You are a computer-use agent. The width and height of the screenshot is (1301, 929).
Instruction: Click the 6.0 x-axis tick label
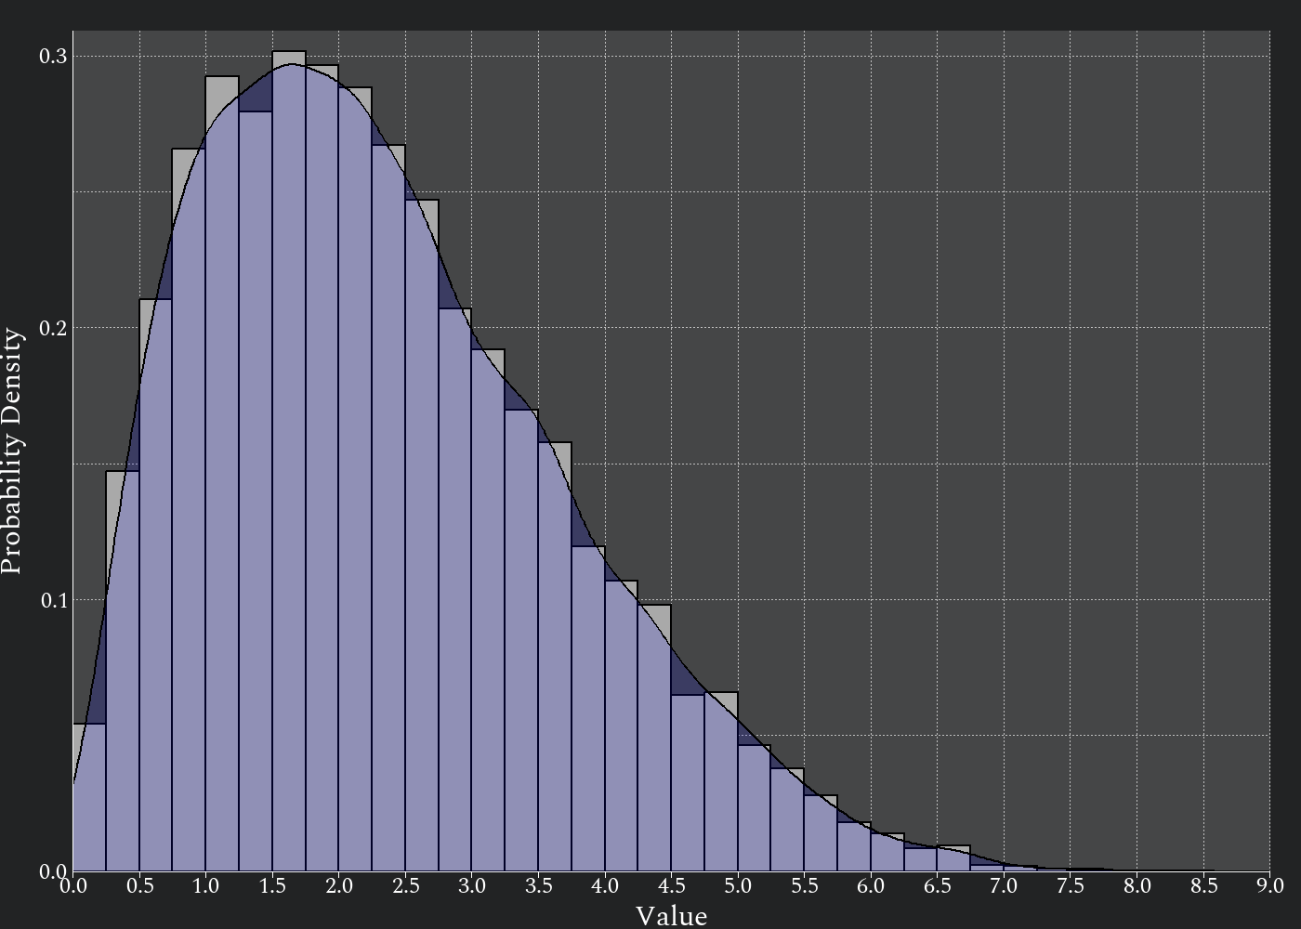pyautogui.click(x=871, y=885)
